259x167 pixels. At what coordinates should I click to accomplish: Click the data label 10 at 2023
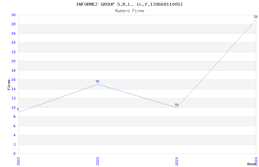pos(176,105)
